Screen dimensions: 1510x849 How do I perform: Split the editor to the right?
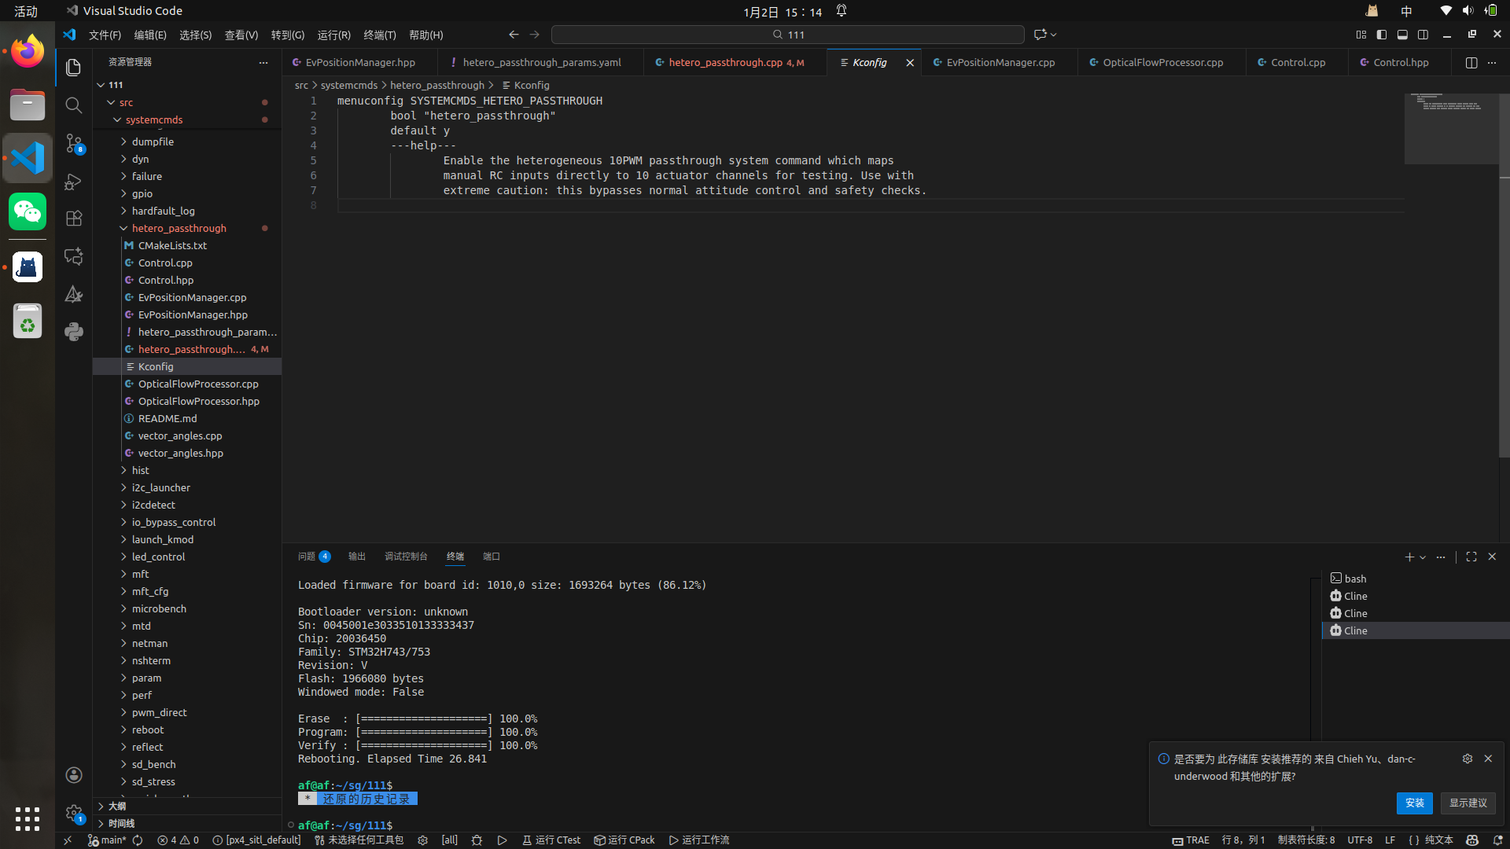1471,63
